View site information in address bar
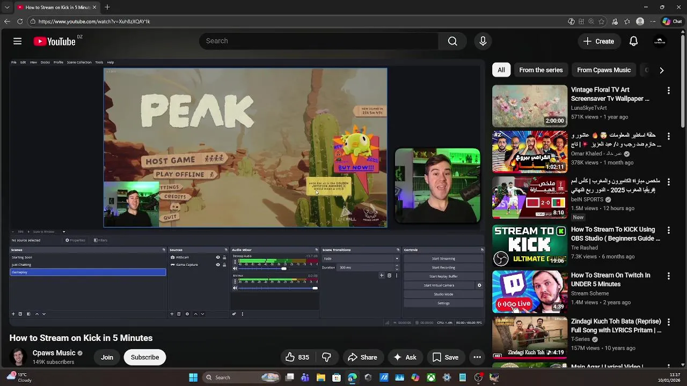The image size is (687, 386). 33,21
